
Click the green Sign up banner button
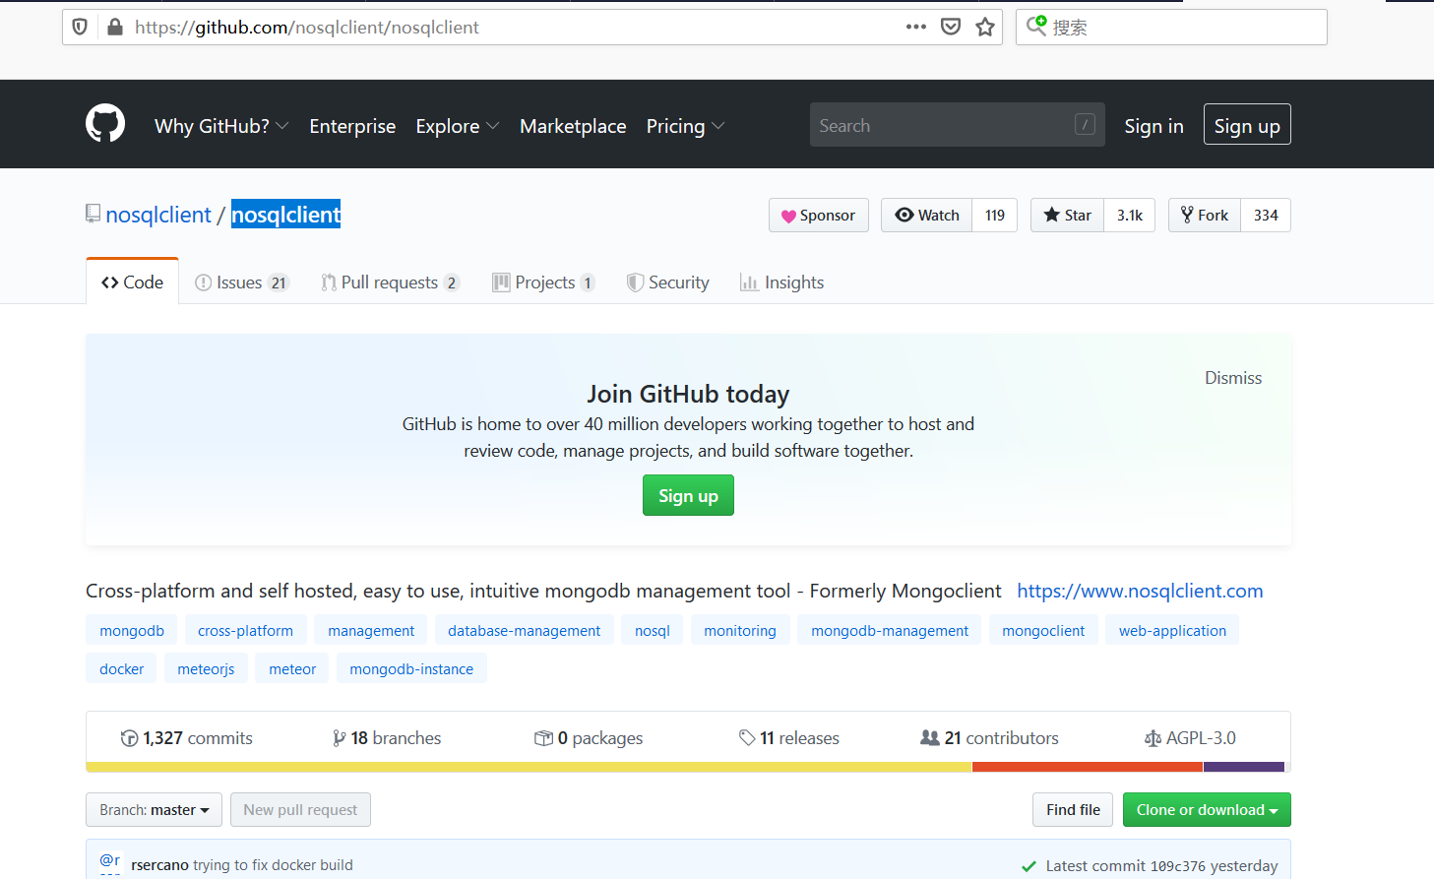pyautogui.click(x=688, y=495)
